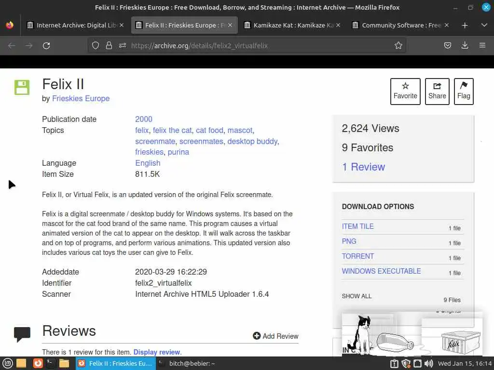Select the Felix II Firefox window in taskbar
The image size is (494, 370).
tap(115, 363)
